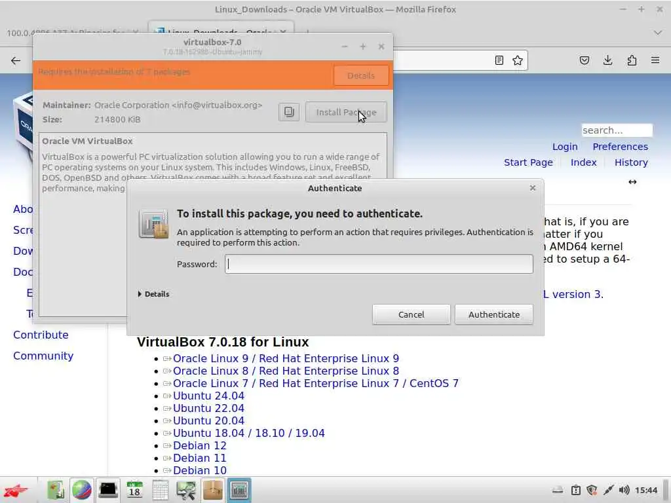The image size is (671, 503).
Task: Download the Debian 10 package
Action: [199, 470]
